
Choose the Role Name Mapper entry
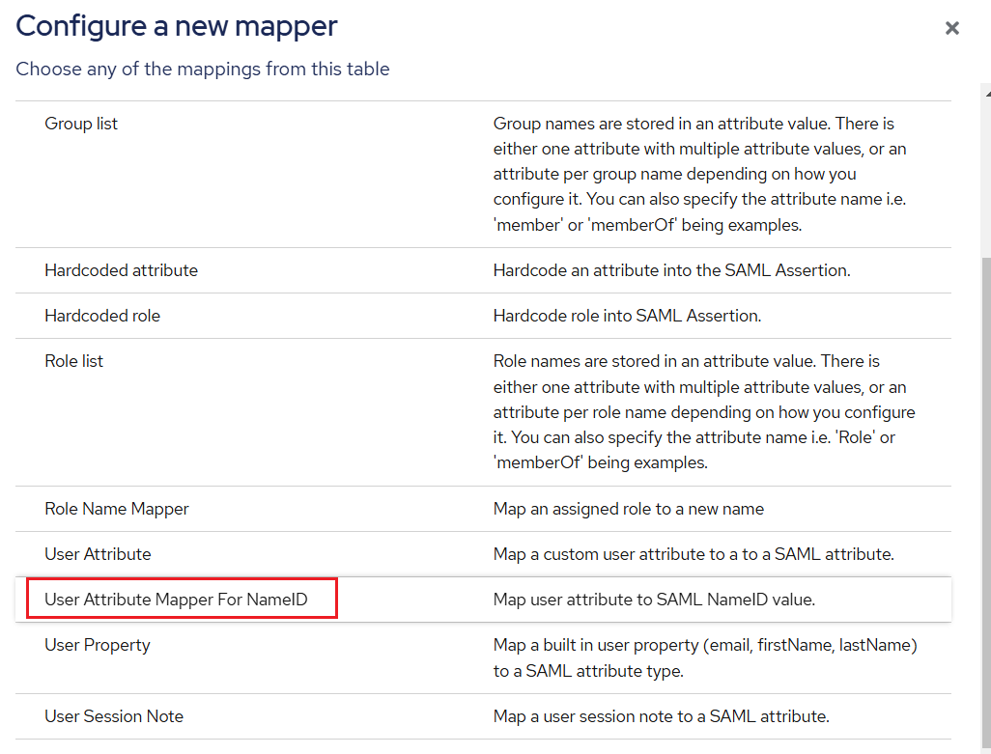pos(117,509)
